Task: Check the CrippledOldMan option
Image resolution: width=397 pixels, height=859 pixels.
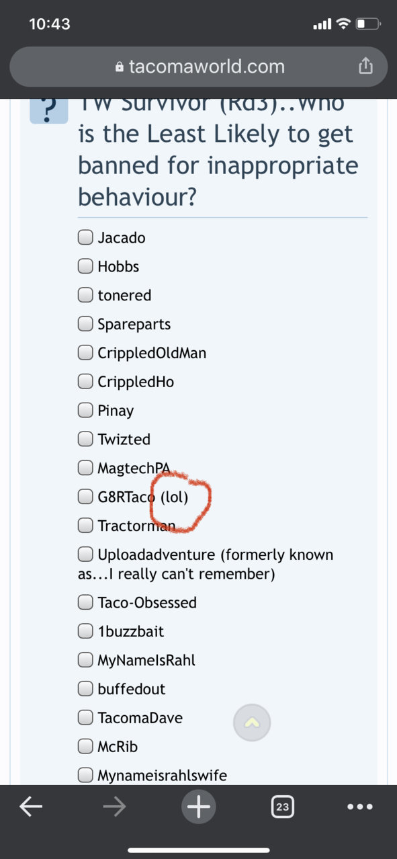Action: 85,352
